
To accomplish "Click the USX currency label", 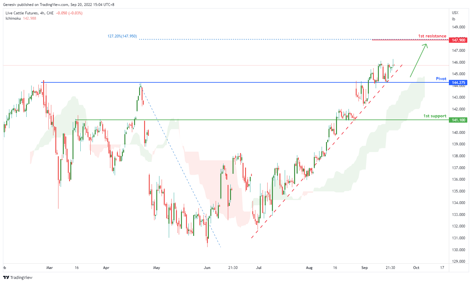I will click(455, 13).
